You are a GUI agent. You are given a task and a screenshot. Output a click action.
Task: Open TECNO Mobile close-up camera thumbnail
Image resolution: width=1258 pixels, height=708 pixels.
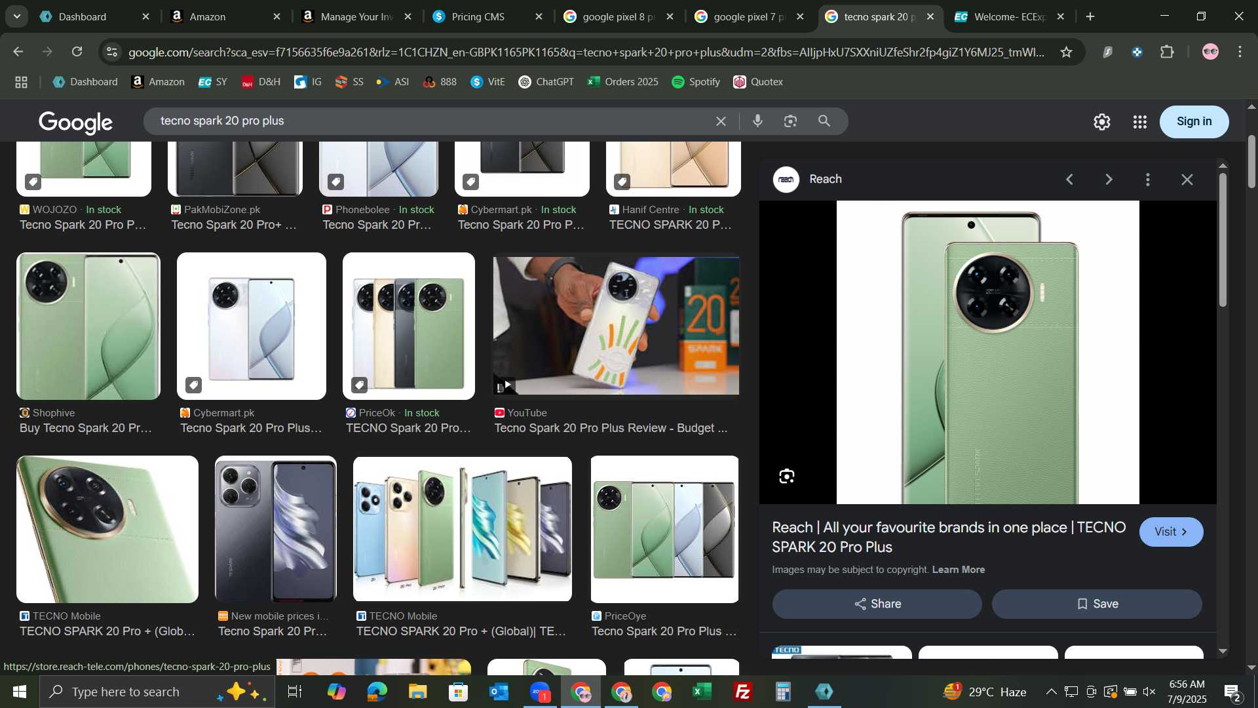pos(107,529)
